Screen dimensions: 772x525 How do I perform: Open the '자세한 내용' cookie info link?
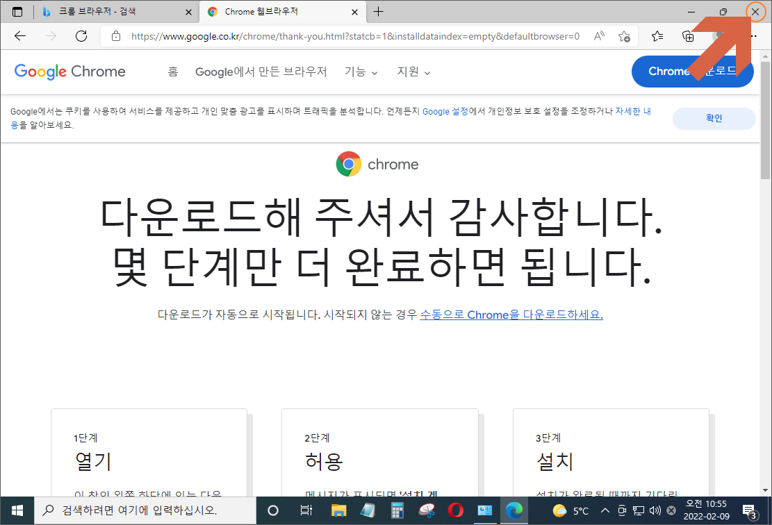tap(632, 111)
